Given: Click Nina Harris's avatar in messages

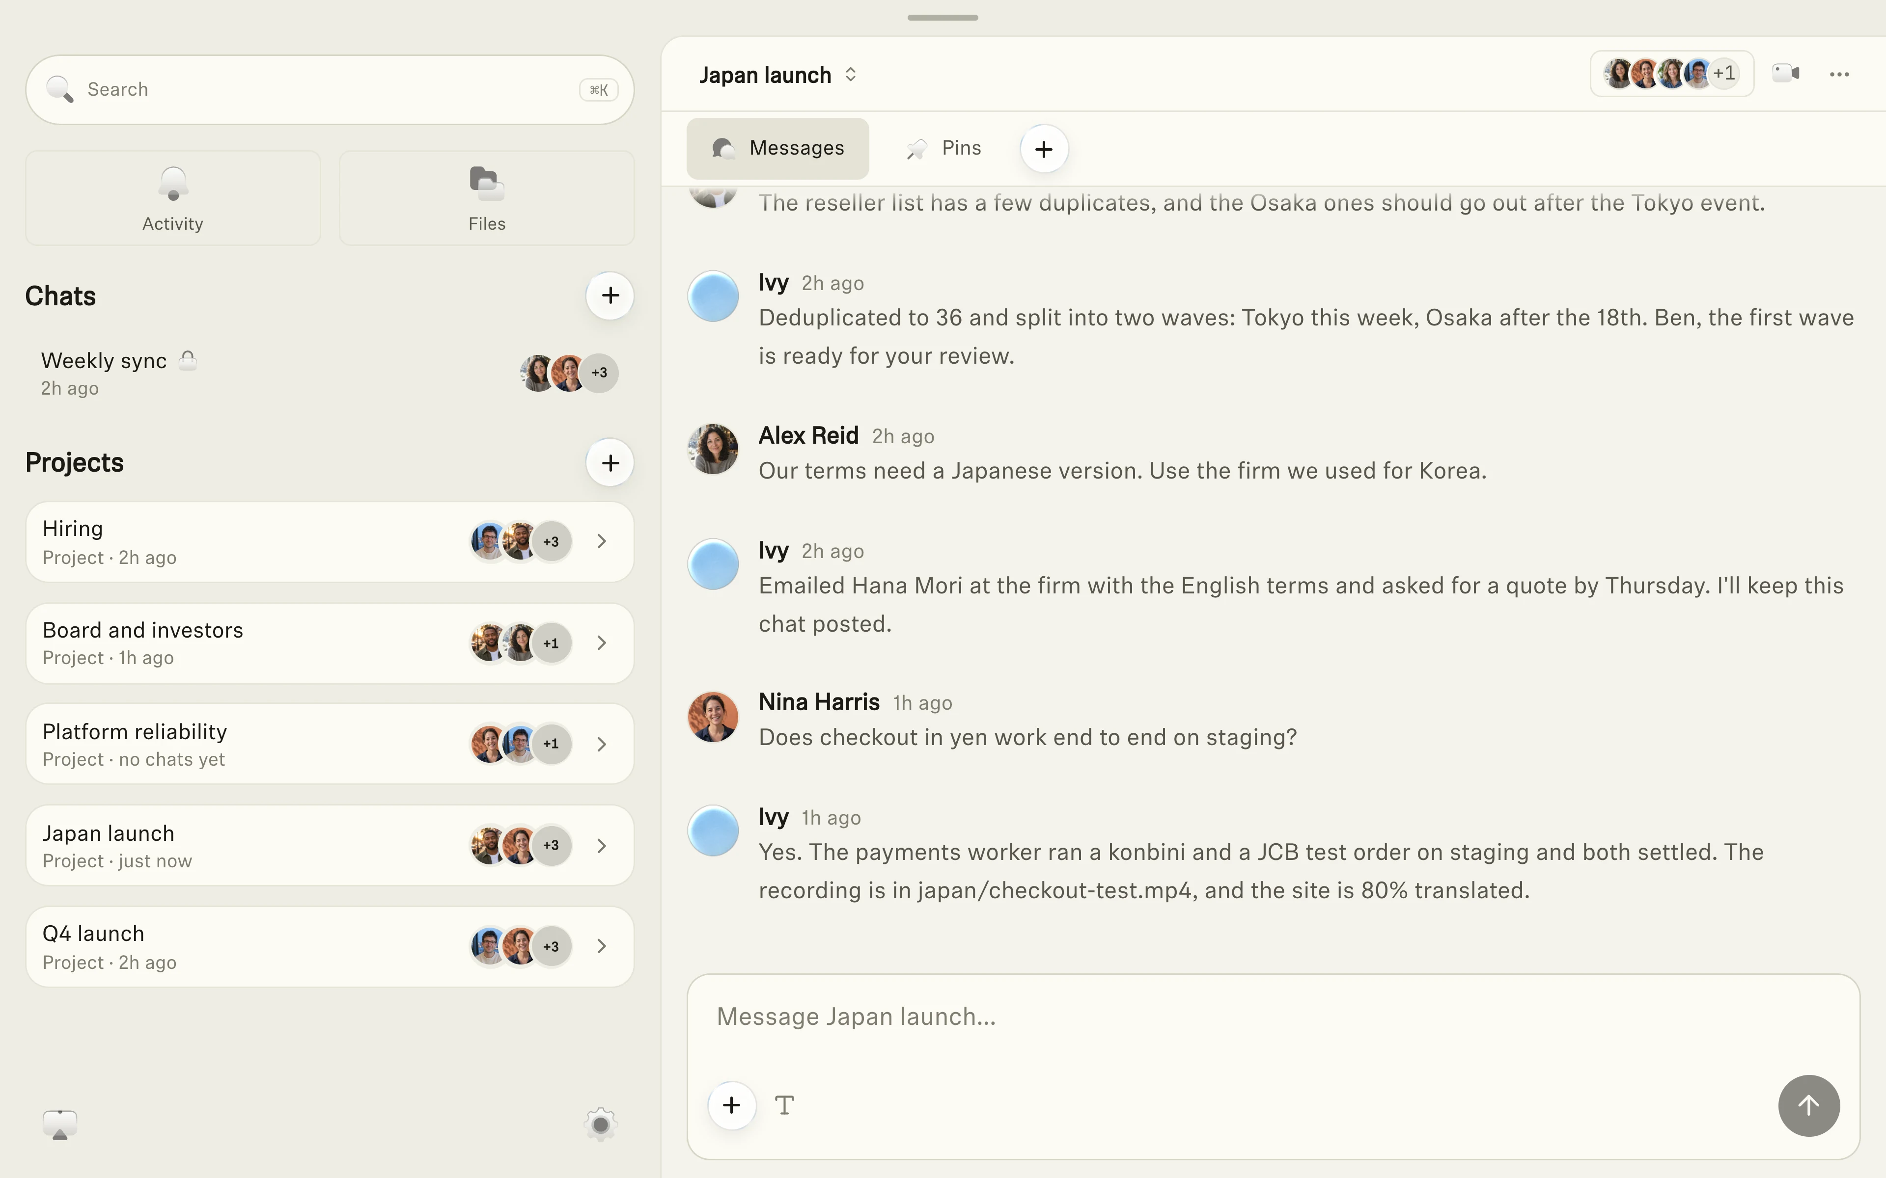Looking at the screenshot, I should pos(713,717).
